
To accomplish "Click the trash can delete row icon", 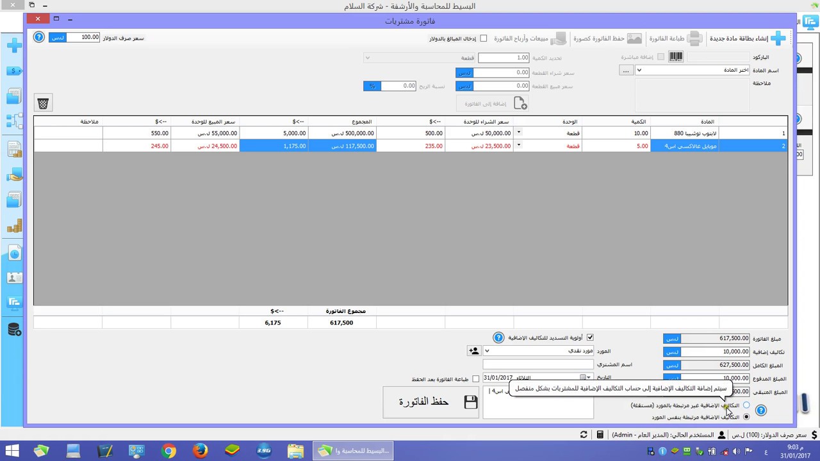I will coord(43,103).
